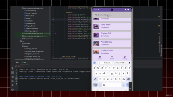The image size is (173, 97).
Task: Open the Run tool window sidebar icon
Action: (x=12, y=72)
